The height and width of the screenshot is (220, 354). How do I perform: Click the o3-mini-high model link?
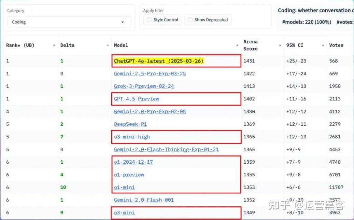pos(132,137)
